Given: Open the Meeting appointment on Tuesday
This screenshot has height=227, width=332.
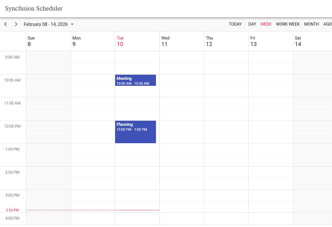Looking at the screenshot, I should (135, 80).
